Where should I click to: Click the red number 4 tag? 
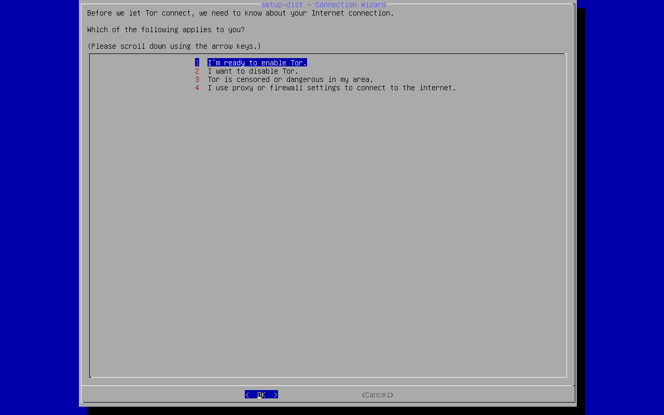coord(197,88)
